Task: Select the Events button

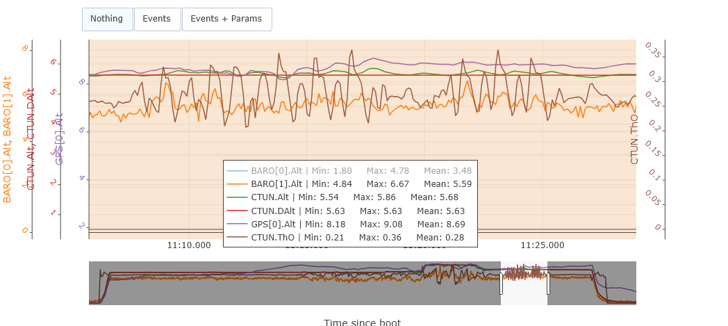Action: [x=157, y=19]
